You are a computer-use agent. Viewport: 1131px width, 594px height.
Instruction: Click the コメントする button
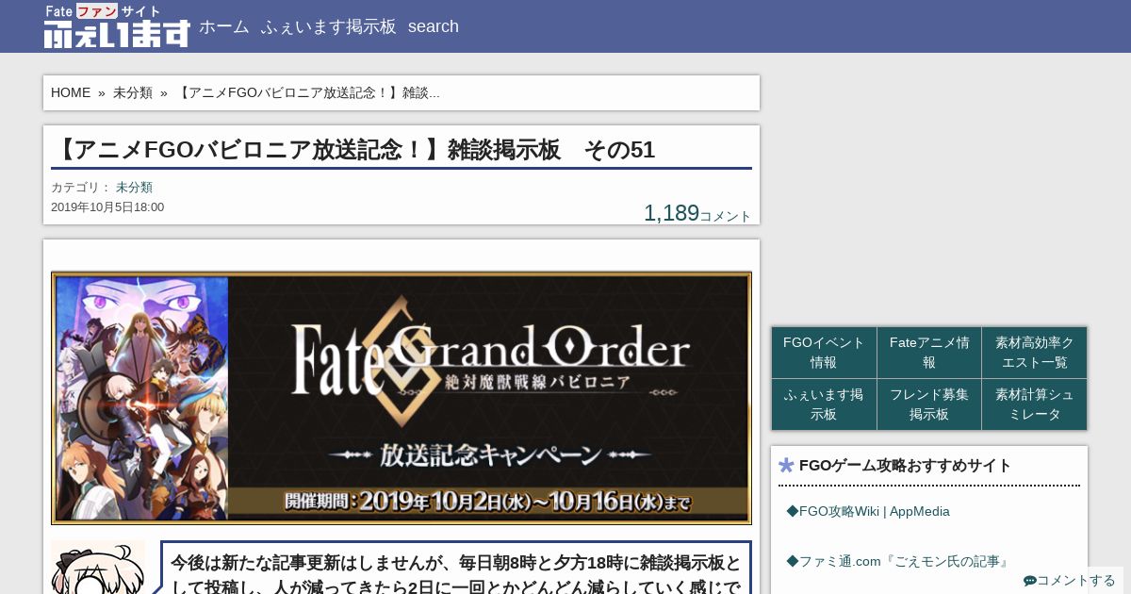pos(1069,581)
